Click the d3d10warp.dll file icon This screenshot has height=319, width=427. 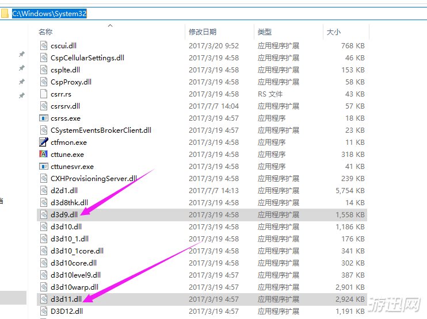pyautogui.click(x=44, y=287)
